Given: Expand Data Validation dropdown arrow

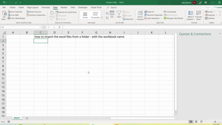Looking at the screenshot, I should [161, 18].
